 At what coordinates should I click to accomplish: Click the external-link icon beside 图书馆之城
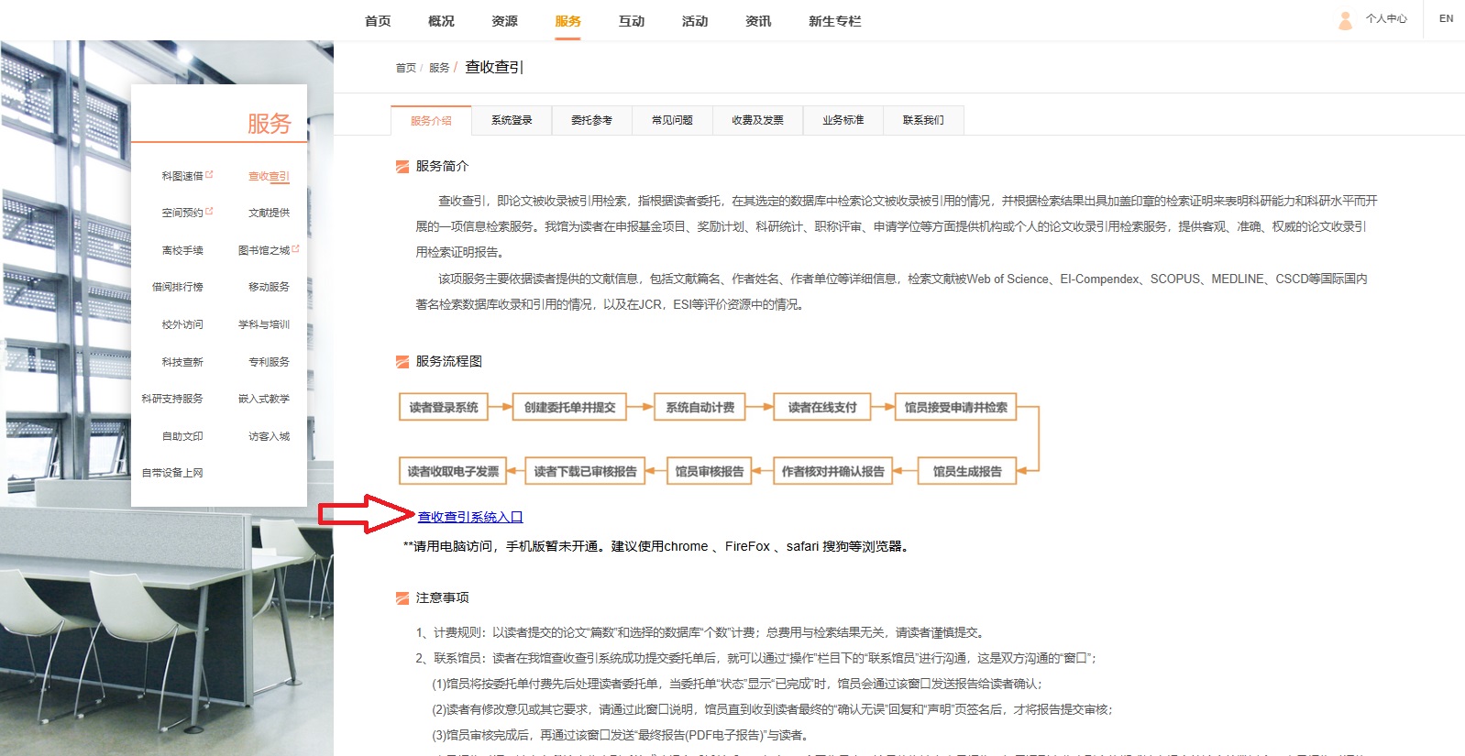(x=295, y=248)
